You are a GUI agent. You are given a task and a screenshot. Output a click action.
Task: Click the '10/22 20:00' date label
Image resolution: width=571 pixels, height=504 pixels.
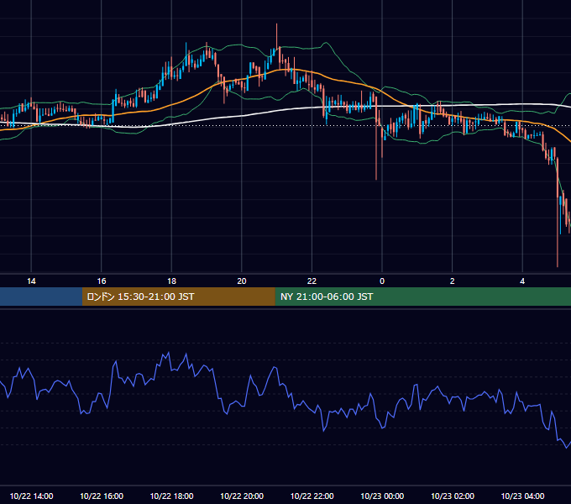tap(242, 496)
